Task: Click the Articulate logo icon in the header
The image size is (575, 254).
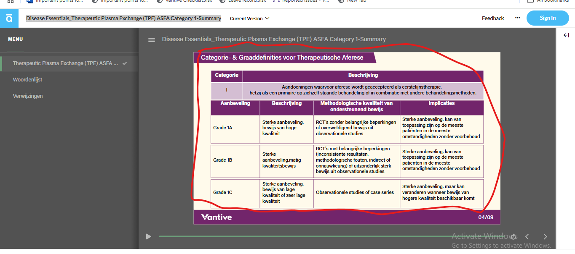Action: (9, 18)
